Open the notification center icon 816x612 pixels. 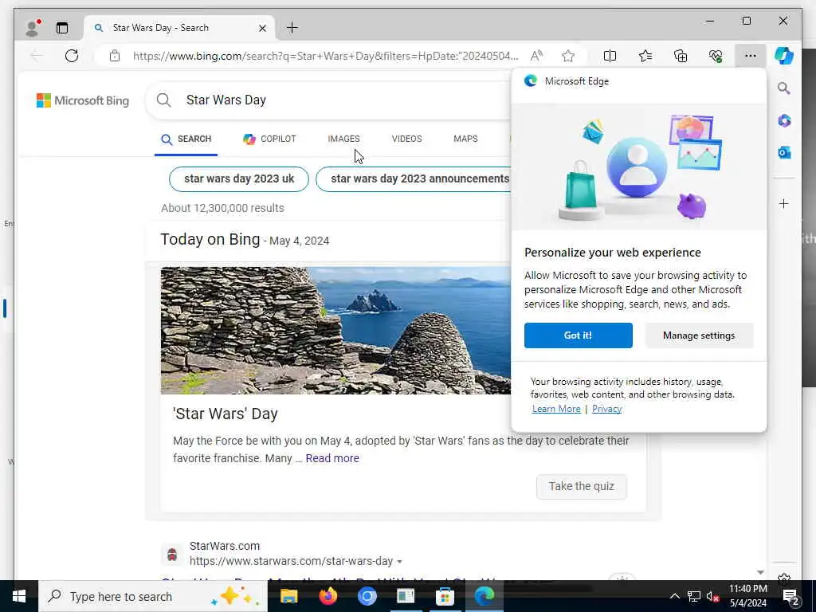pos(790,596)
